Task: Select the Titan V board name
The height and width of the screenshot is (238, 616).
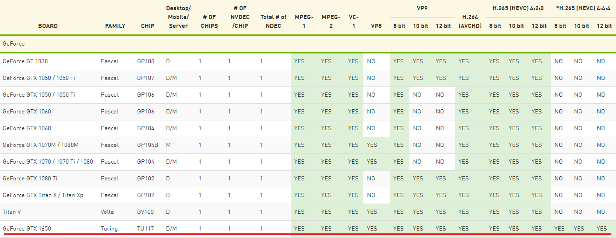Action: click(12, 212)
